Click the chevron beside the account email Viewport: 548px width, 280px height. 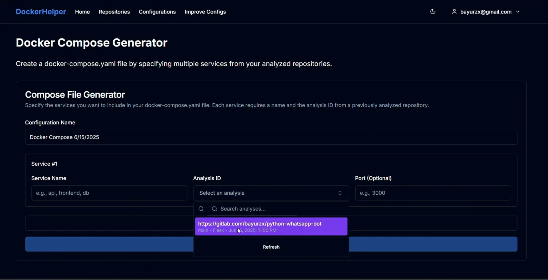click(518, 12)
